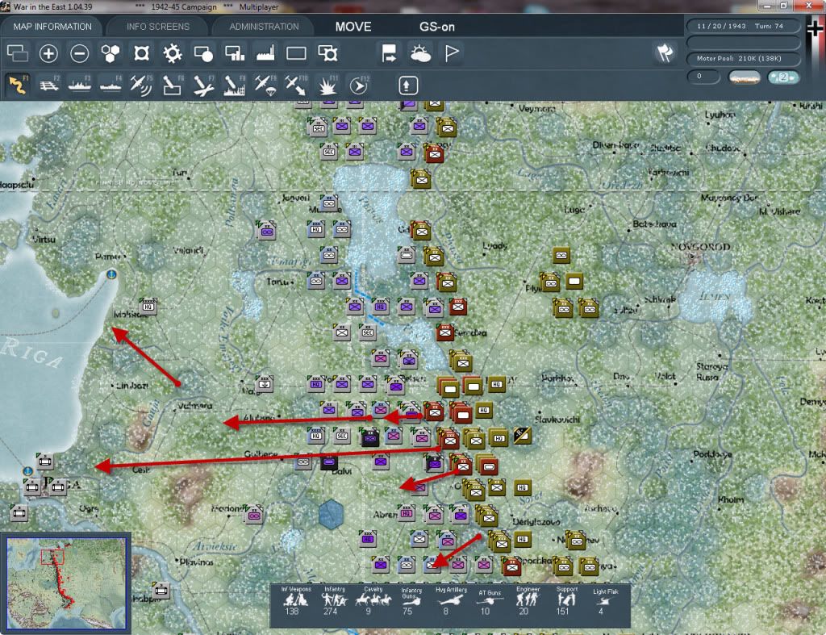This screenshot has width=826, height=635.
Task: Click the anchor port icon near Riga
Action: pyautogui.click(x=28, y=470)
